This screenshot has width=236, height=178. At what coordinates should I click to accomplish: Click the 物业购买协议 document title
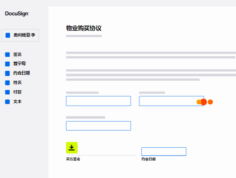click(84, 28)
